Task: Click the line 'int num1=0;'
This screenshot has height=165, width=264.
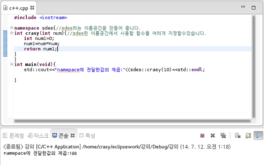Action: pos(39,38)
